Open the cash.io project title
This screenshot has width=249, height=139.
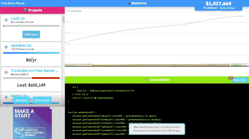point(18,18)
